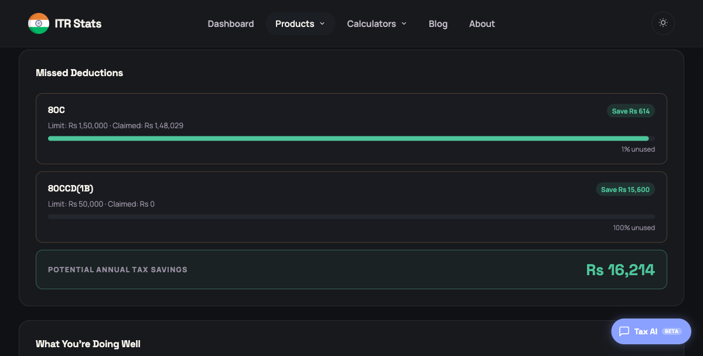
Task: Click the Tax AI chat bubble icon
Action: tap(624, 331)
